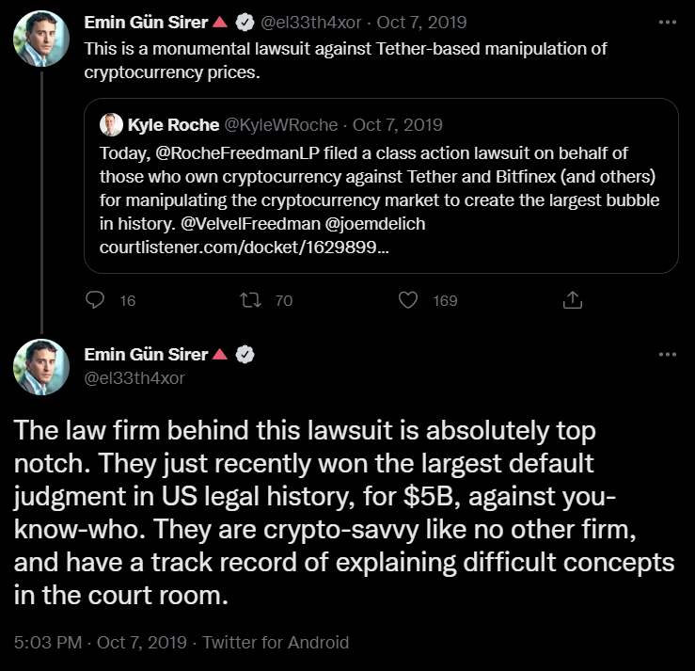Click the verified badge on second tweet

point(245,355)
